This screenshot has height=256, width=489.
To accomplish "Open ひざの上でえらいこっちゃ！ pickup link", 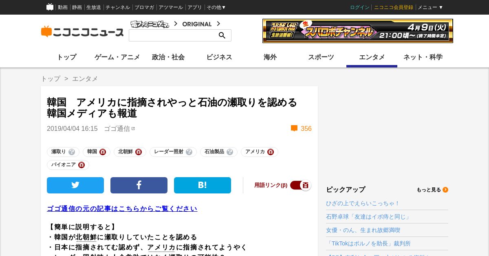I will pyautogui.click(x=363, y=203).
